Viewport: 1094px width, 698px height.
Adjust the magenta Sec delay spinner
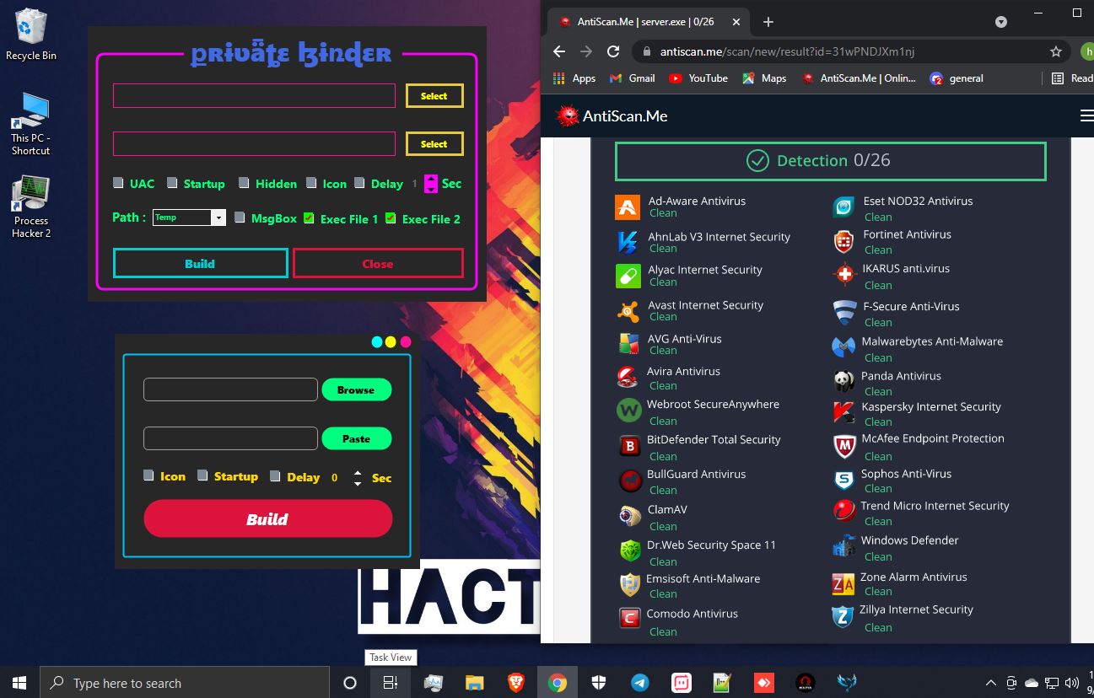tap(431, 183)
